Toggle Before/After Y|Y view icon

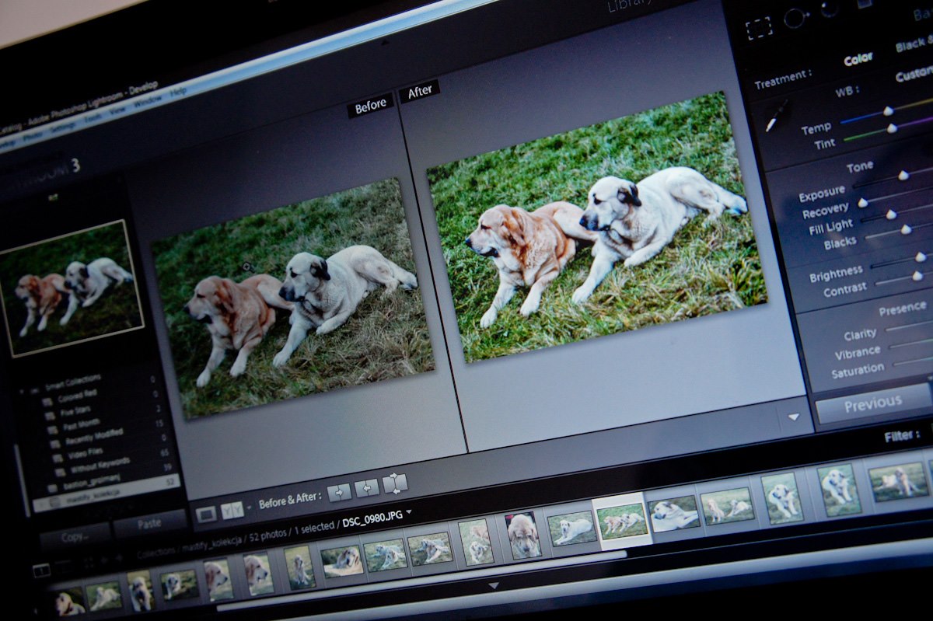232,510
